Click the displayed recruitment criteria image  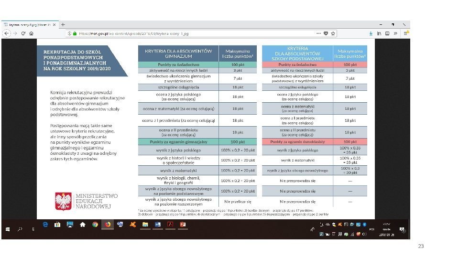tap(206, 129)
